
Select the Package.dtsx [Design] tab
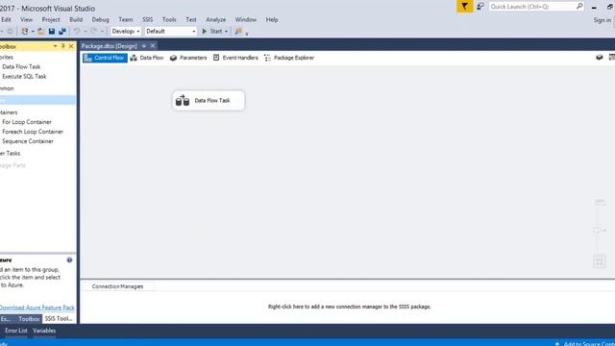click(109, 46)
